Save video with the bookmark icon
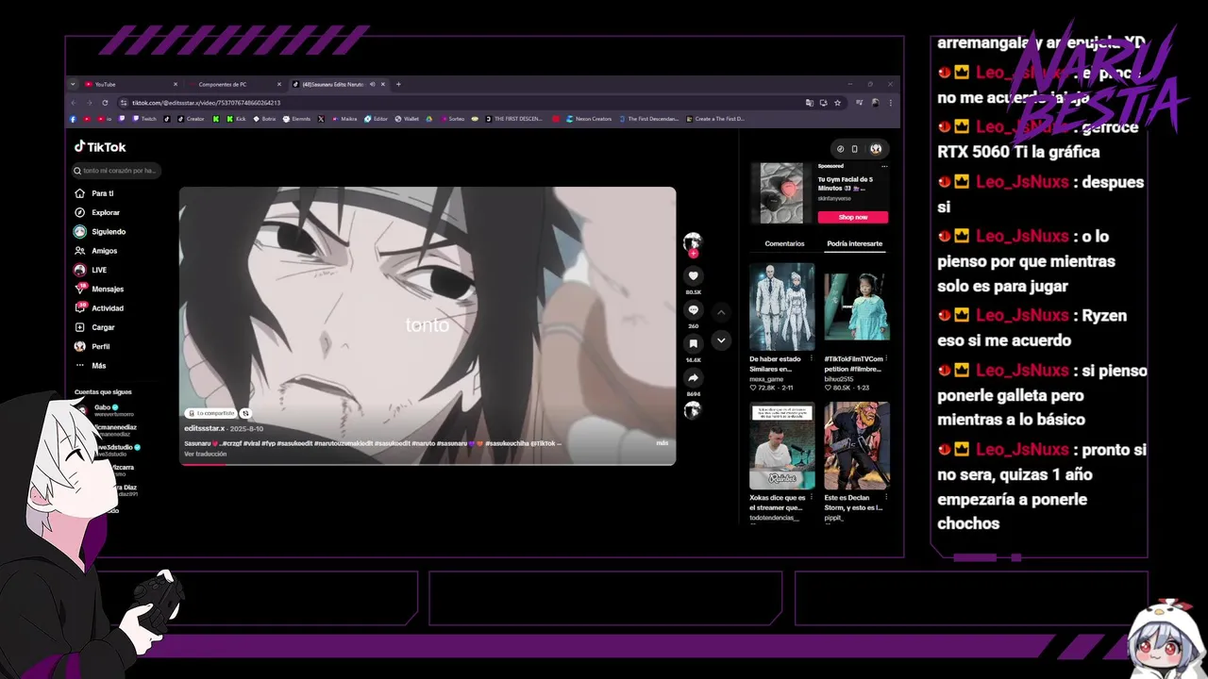 point(693,344)
